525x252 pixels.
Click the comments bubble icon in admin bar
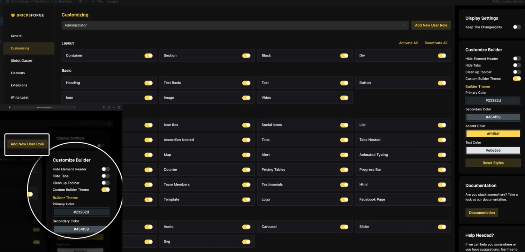pyautogui.click(x=81, y=2)
